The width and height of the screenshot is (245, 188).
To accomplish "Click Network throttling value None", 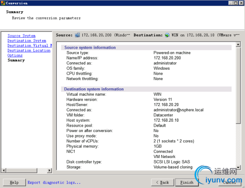I will (x=158, y=79).
